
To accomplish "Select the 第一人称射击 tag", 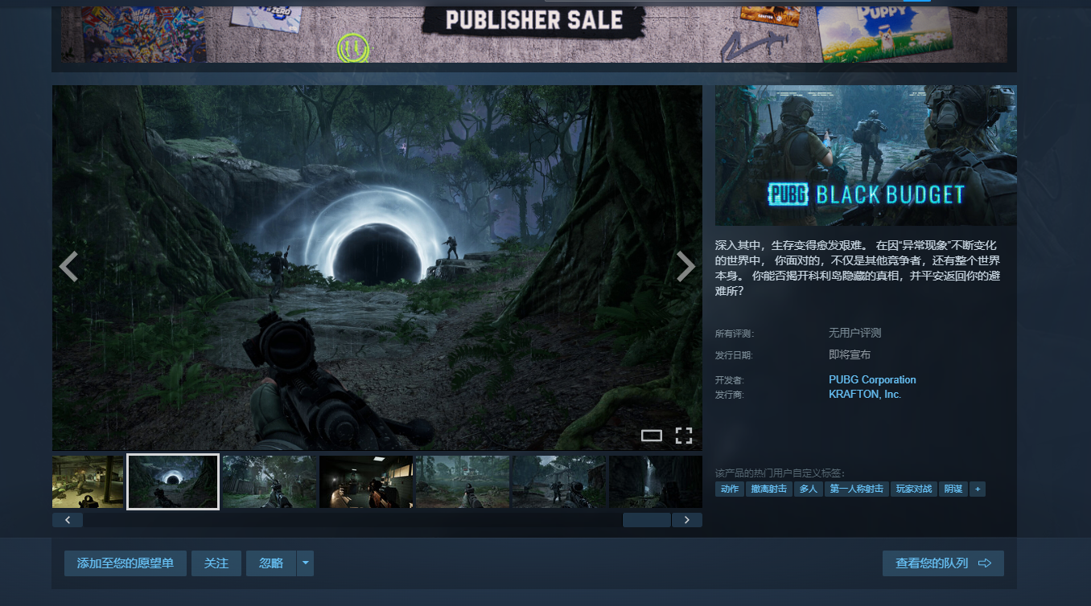I will (x=856, y=489).
